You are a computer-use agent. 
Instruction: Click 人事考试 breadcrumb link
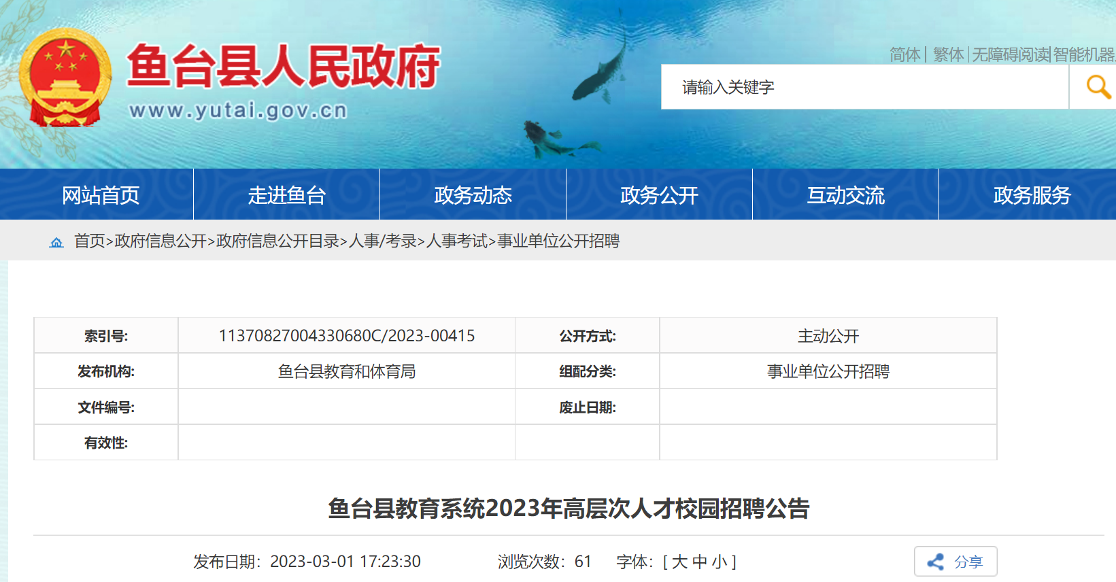tap(457, 241)
